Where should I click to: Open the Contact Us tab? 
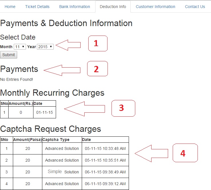[195, 7]
